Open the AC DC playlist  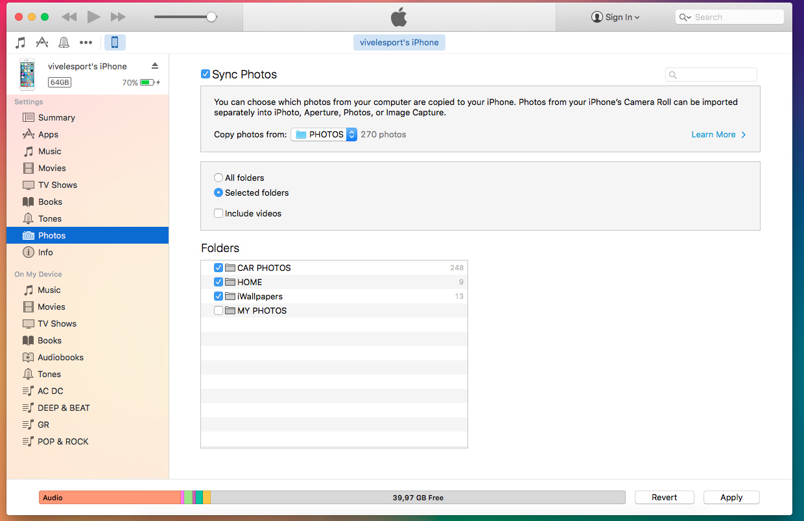click(88, 391)
